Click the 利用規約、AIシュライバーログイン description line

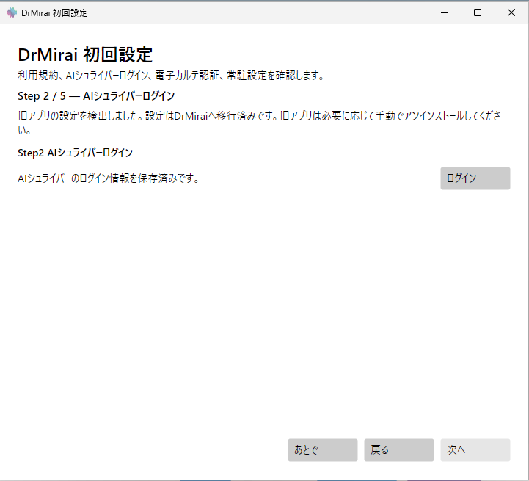click(x=171, y=76)
